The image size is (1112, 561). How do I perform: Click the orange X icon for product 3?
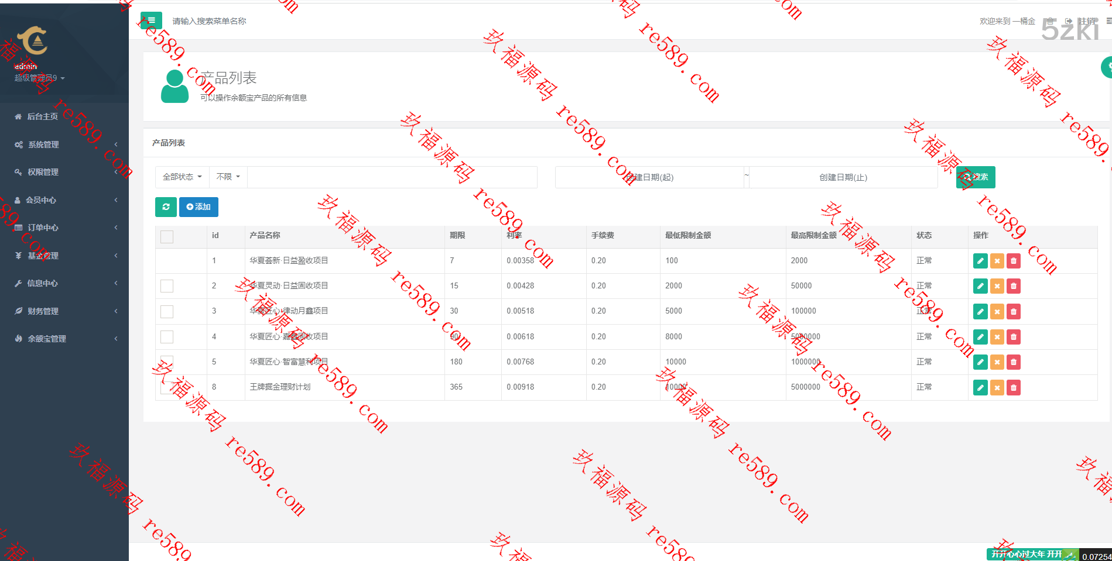click(x=997, y=312)
